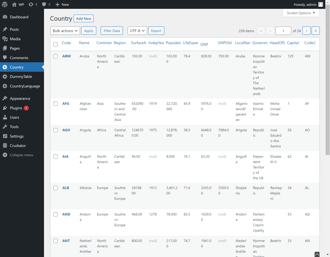Expand the UTF-8 encoding dropdown
This screenshot has height=257, width=330.
tap(137, 31)
